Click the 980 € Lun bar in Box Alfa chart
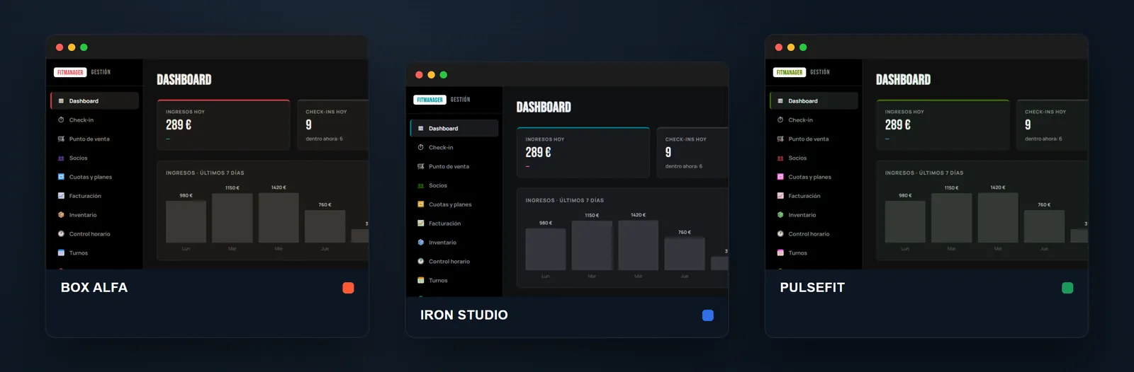The height and width of the screenshot is (372, 1134). click(x=186, y=222)
